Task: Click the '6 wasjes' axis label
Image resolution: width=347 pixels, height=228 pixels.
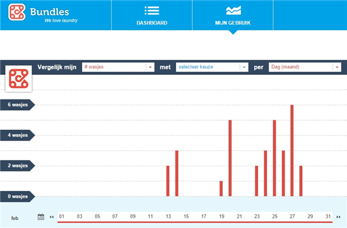Action: (18, 105)
